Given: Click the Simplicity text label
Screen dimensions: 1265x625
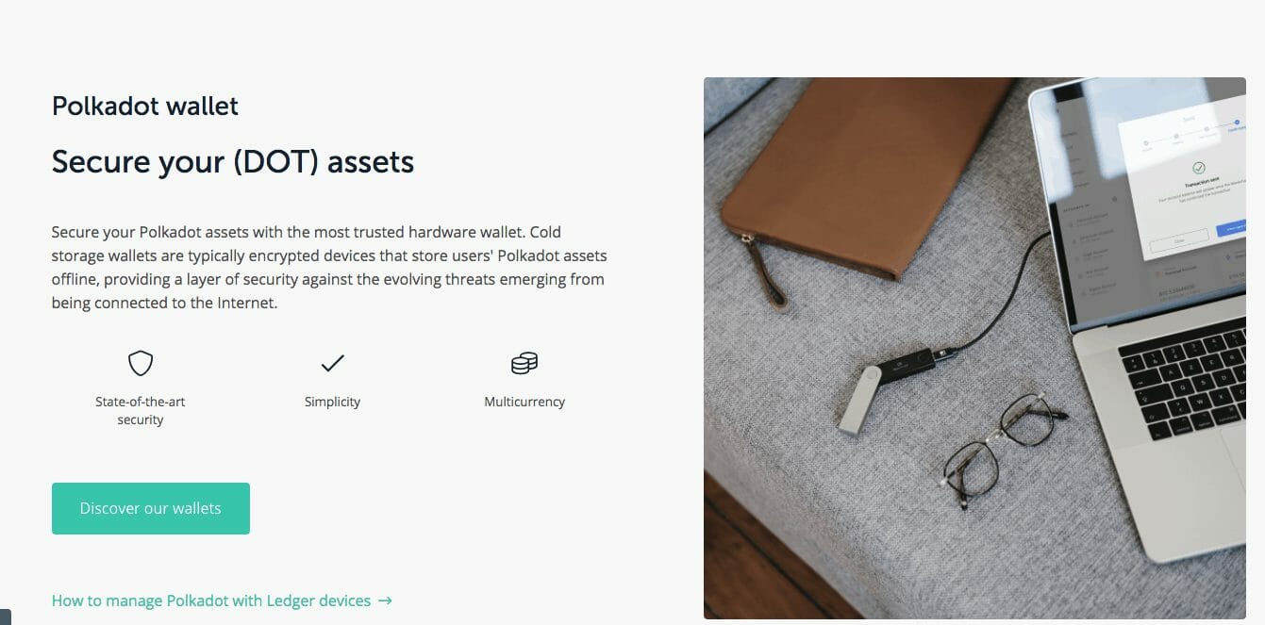Looking at the screenshot, I should [x=332, y=402].
